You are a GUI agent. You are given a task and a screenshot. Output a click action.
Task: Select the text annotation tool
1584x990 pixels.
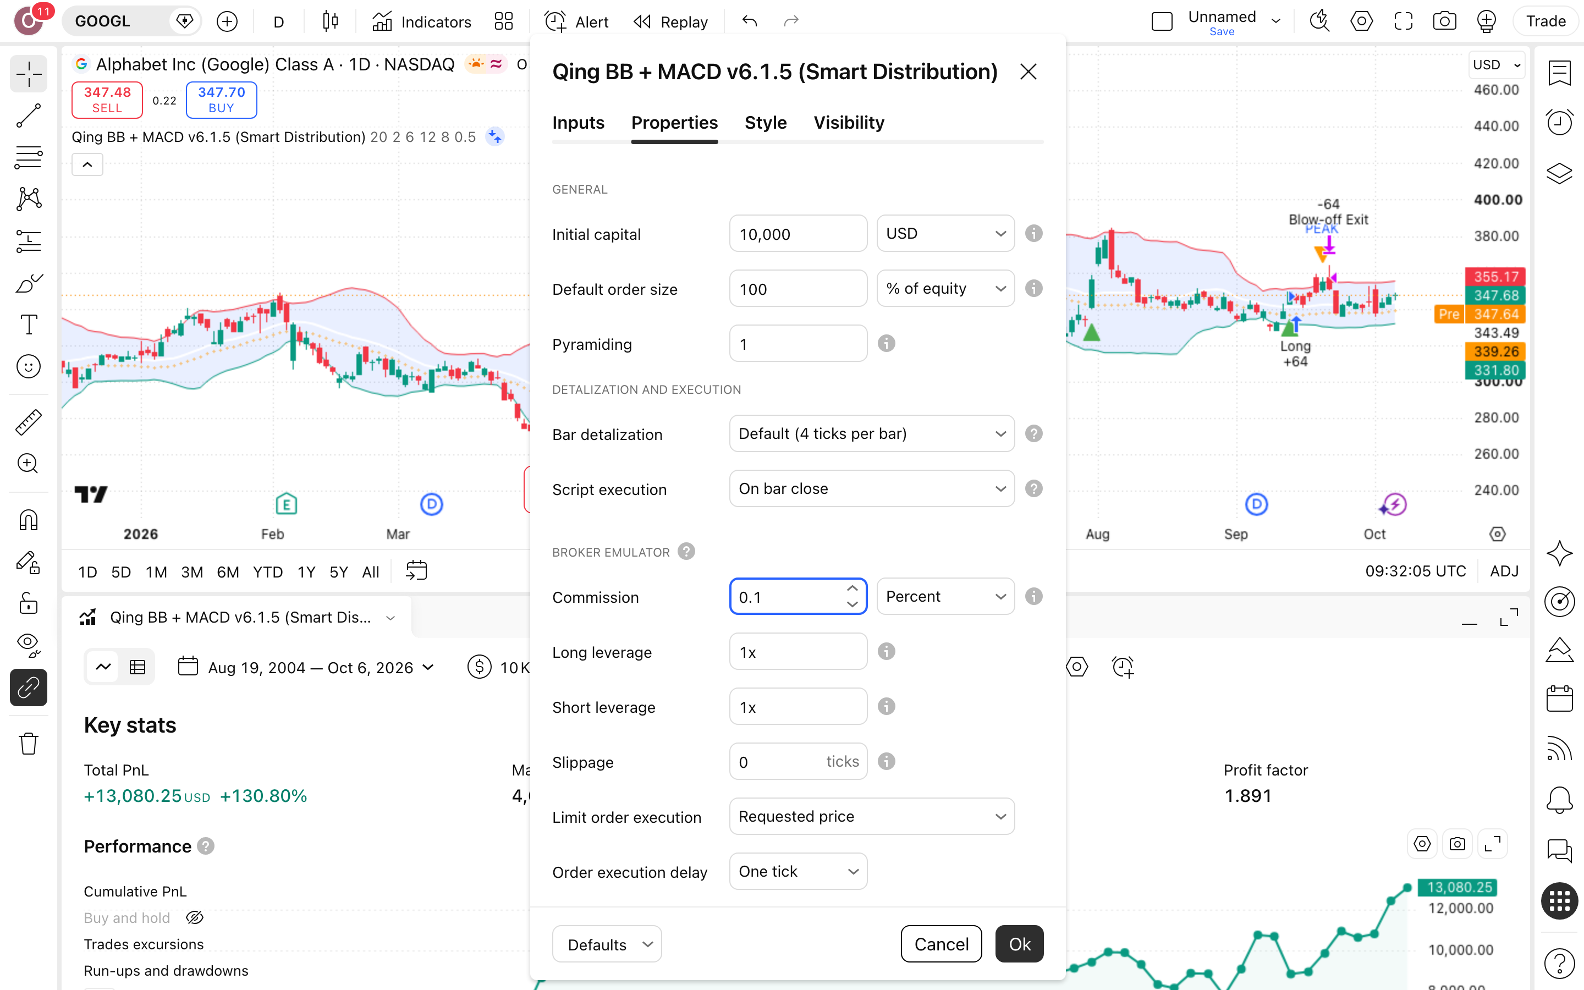[28, 324]
